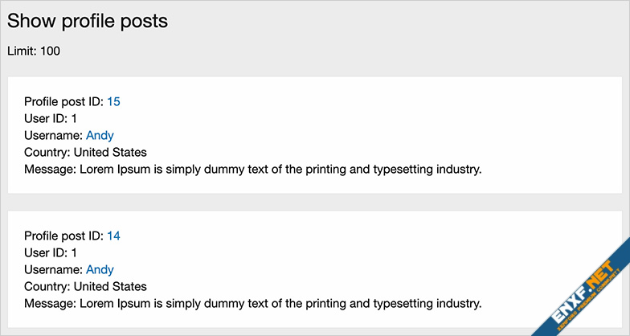Click the "Message:" label in first post
This screenshot has height=336, width=630.
[x=50, y=169]
